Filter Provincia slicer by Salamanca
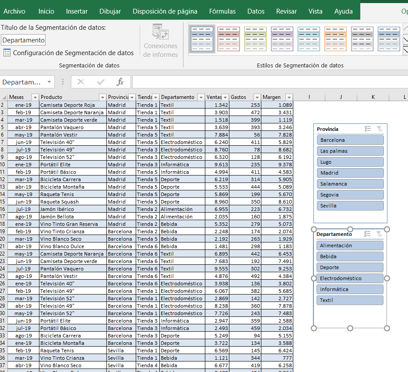Viewport: 408px width, 372px height. 350,184
